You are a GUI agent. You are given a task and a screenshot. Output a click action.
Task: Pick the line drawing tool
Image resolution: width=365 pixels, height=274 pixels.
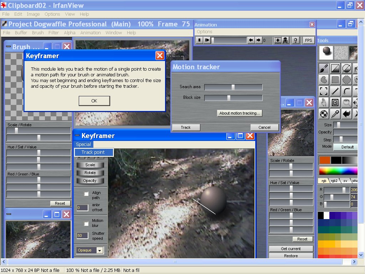click(335, 91)
